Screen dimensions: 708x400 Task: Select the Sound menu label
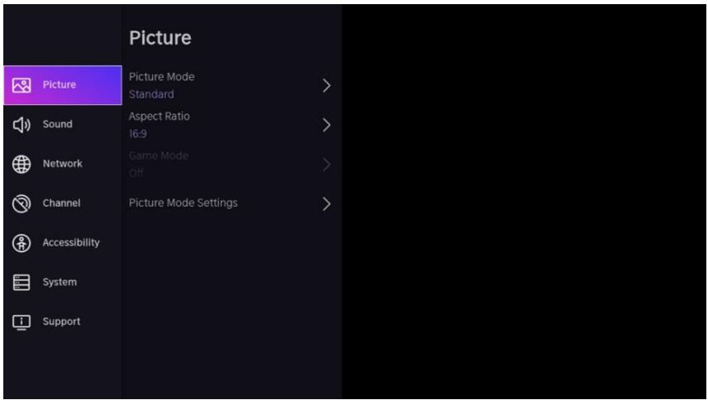(57, 124)
